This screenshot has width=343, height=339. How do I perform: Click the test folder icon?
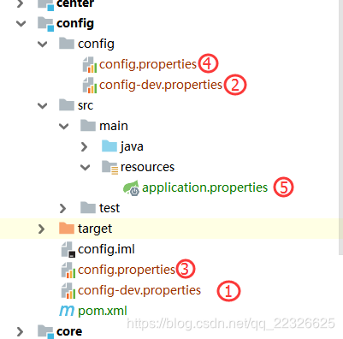point(88,208)
